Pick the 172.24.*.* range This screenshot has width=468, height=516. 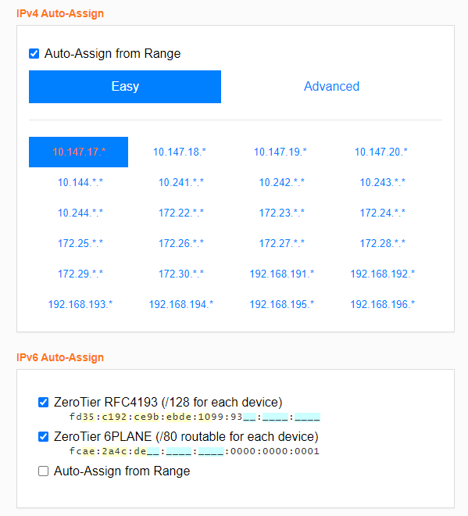[x=383, y=213]
